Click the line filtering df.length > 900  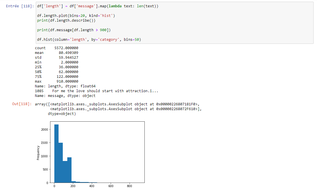pyautogui.click(x=73, y=30)
